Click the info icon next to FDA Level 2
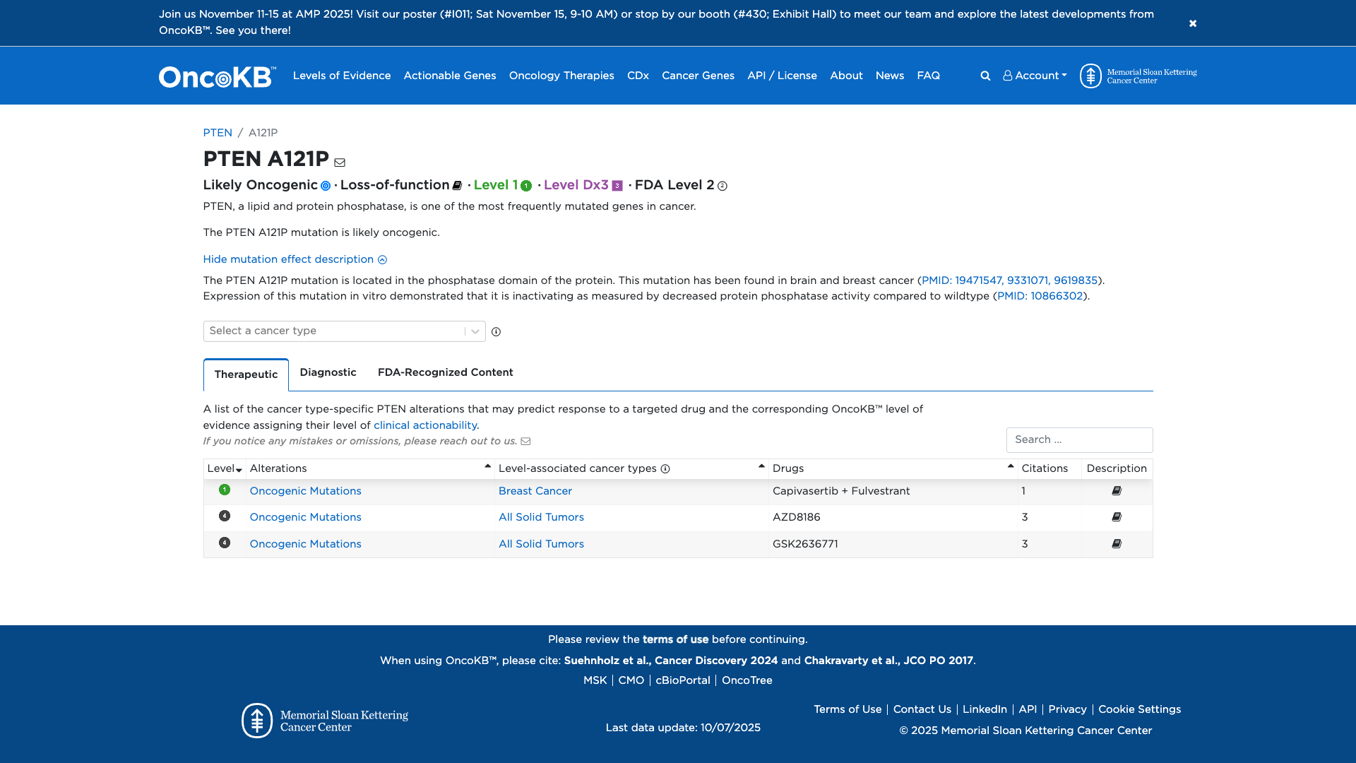 coord(722,187)
